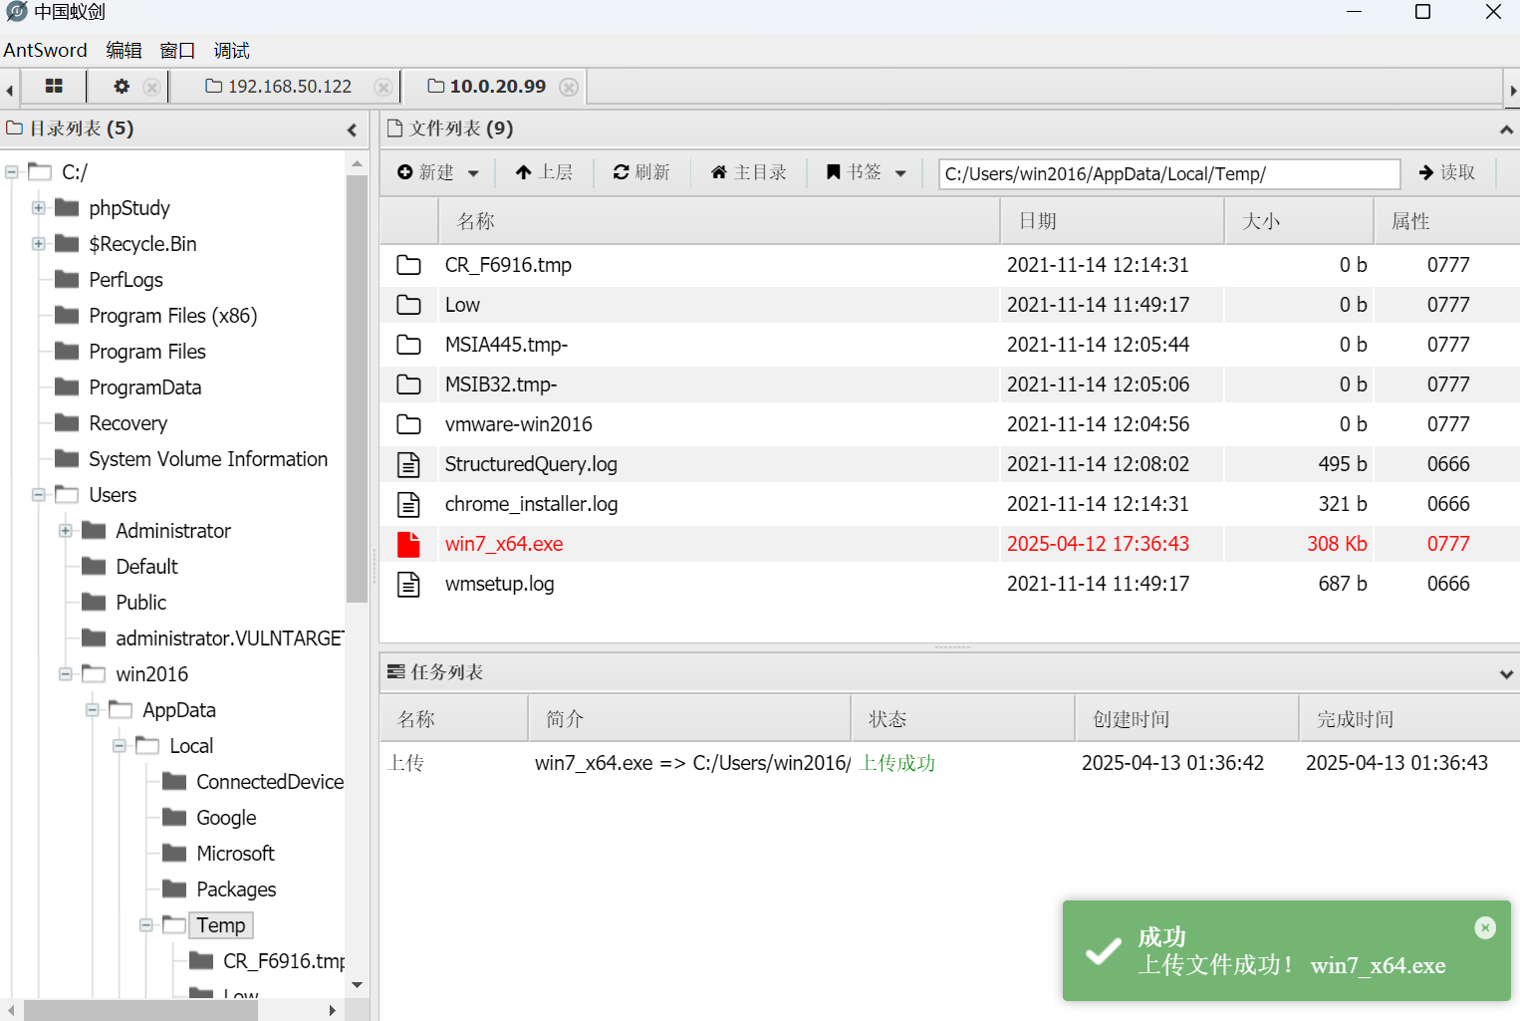Click the MSIA445.tmp- folder icon
Viewport: 1520px width, 1021px height.
(x=408, y=345)
